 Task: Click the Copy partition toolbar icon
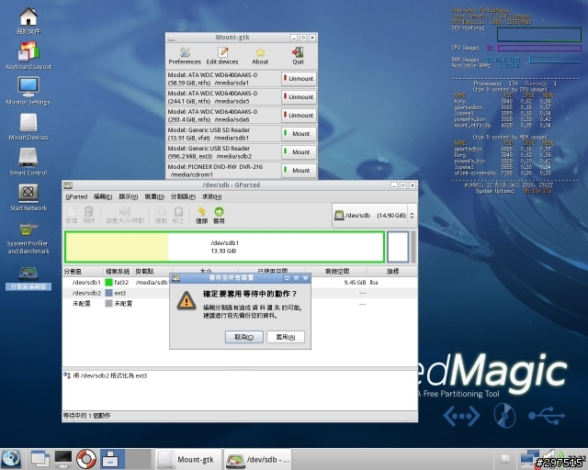click(x=162, y=215)
